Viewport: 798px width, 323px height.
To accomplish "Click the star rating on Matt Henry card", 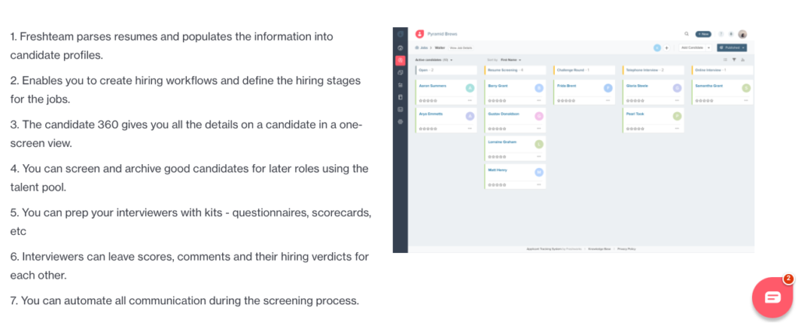I will tap(496, 184).
